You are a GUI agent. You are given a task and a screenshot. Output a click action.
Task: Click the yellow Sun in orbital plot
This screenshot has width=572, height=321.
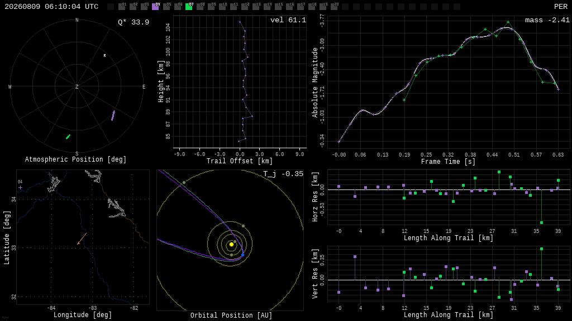(x=231, y=244)
